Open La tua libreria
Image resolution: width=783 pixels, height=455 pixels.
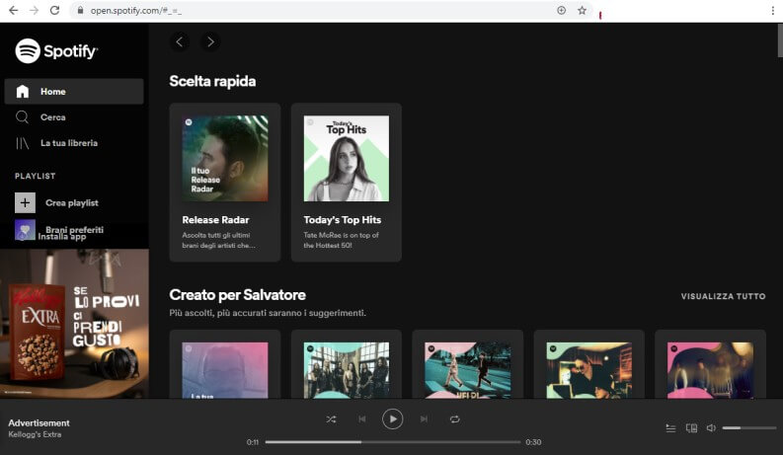point(69,143)
